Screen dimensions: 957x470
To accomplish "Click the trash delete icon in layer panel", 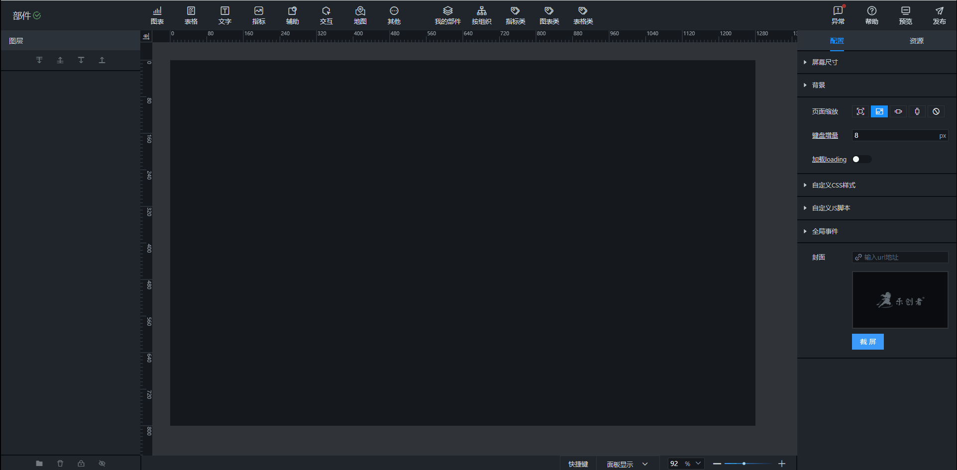I will click(60, 464).
